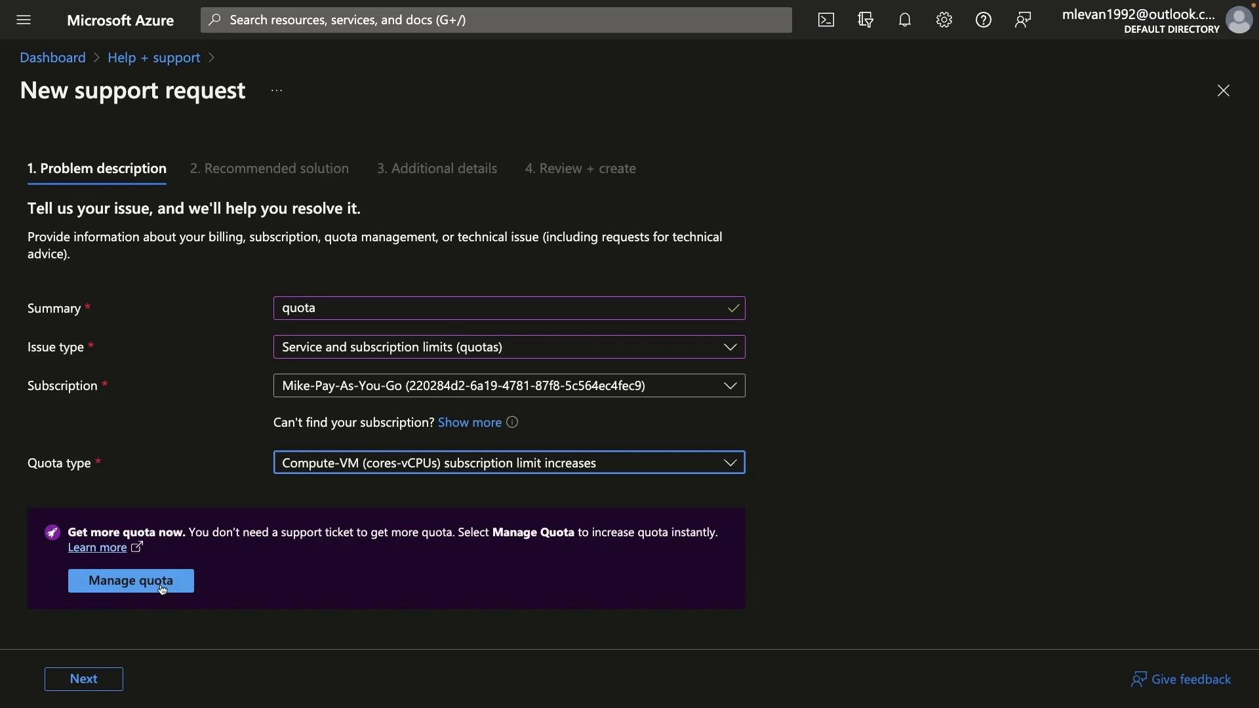
Task: Click the mlevan1992 account name
Action: click(1140, 14)
